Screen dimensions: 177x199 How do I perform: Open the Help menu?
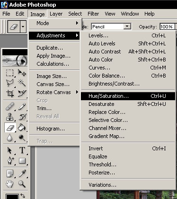pos(150,14)
